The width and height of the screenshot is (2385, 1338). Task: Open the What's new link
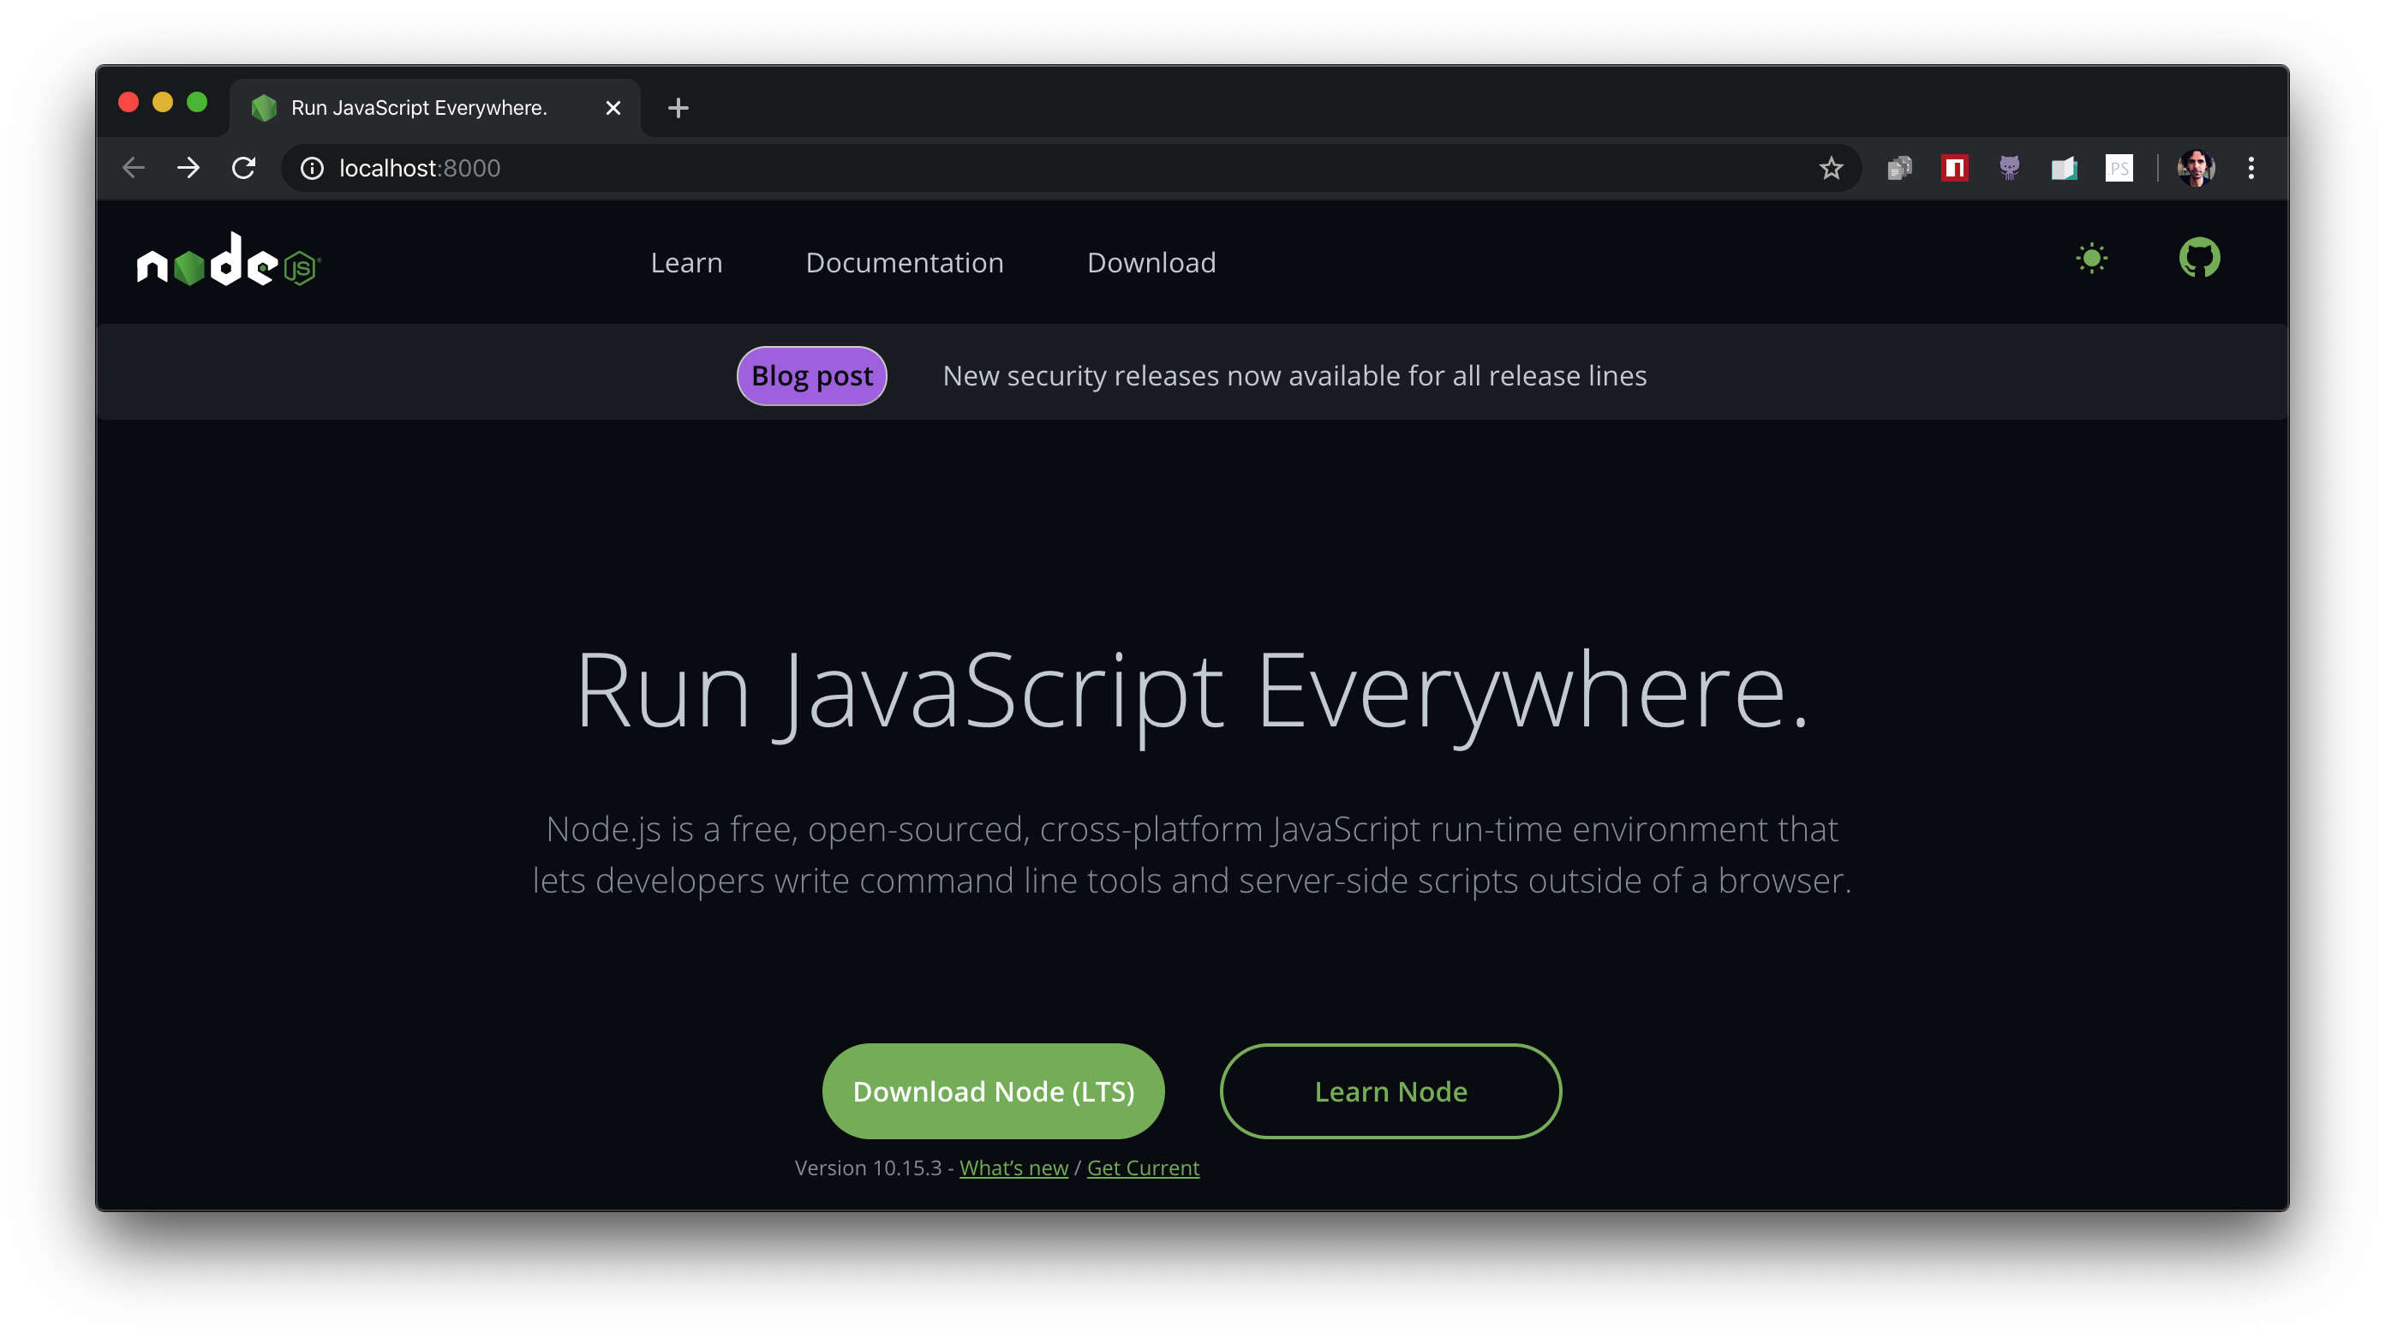1013,1168
